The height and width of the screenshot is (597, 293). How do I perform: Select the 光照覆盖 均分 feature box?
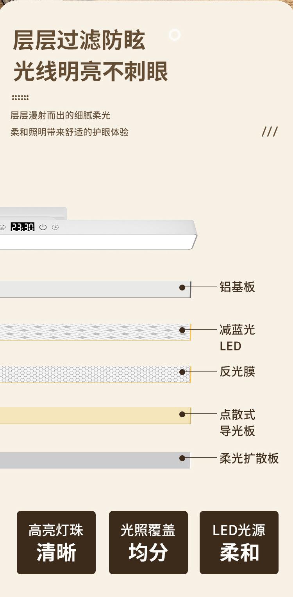pyautogui.click(x=148, y=543)
